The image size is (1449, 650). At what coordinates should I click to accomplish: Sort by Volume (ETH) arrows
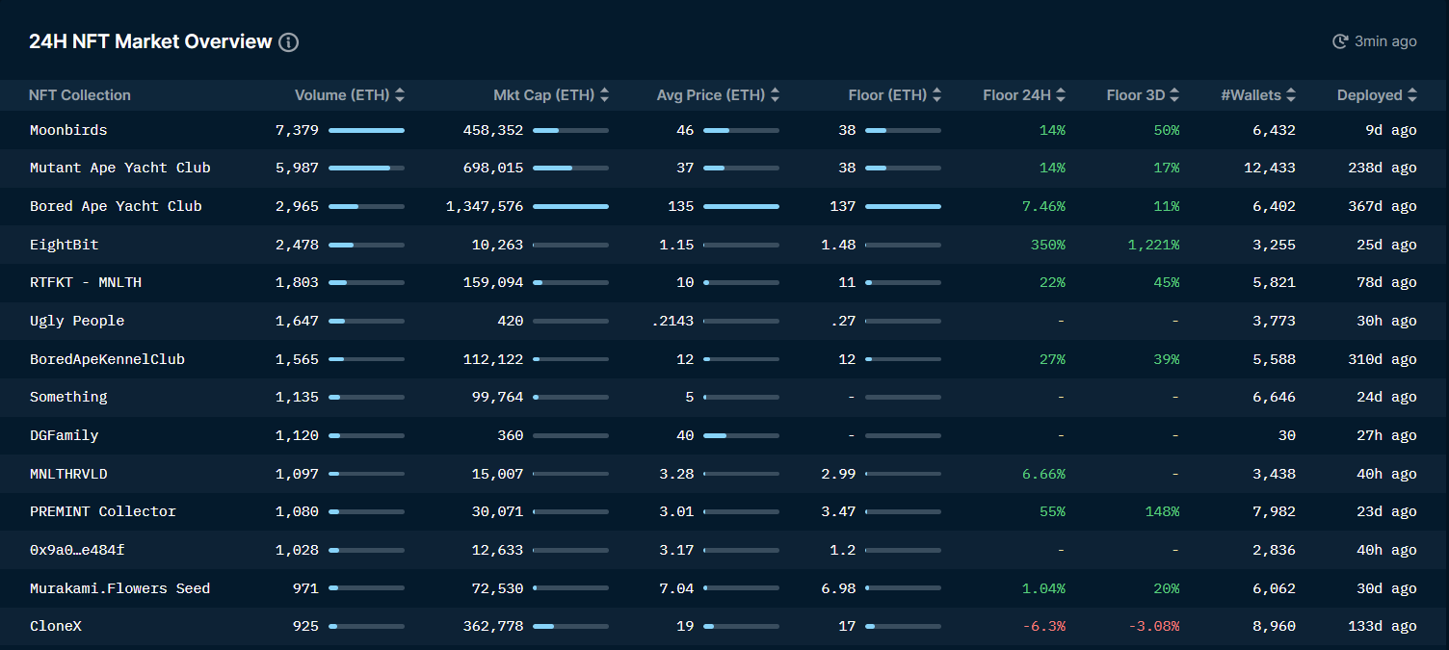[400, 95]
